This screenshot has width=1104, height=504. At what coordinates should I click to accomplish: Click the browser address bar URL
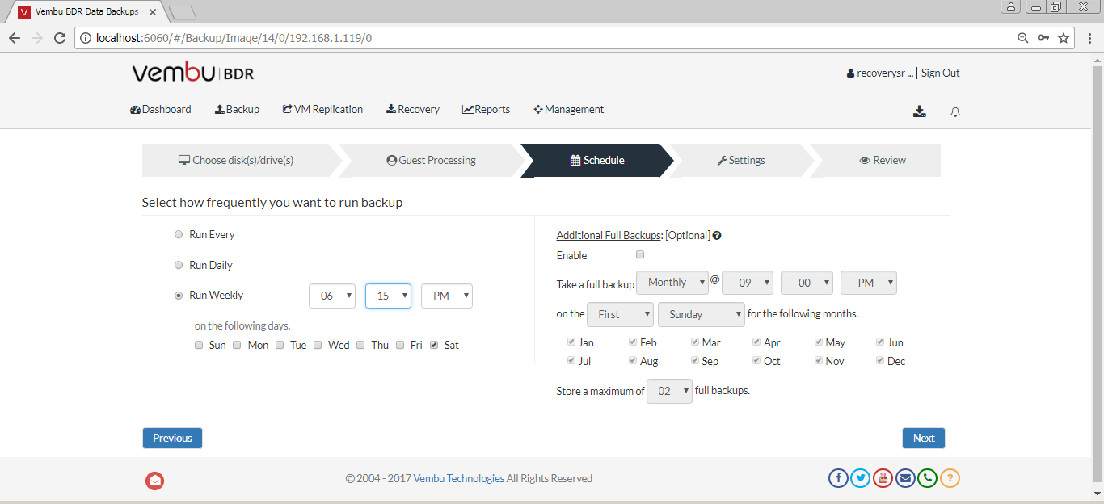234,38
